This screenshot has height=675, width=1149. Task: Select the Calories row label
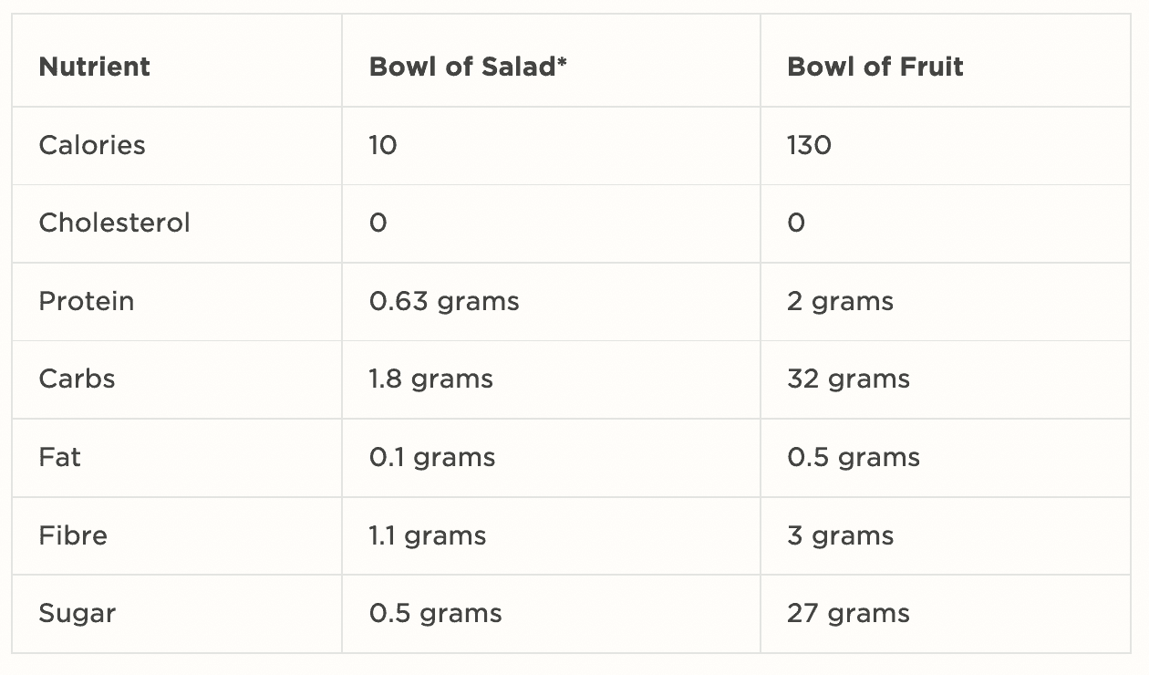click(x=92, y=145)
